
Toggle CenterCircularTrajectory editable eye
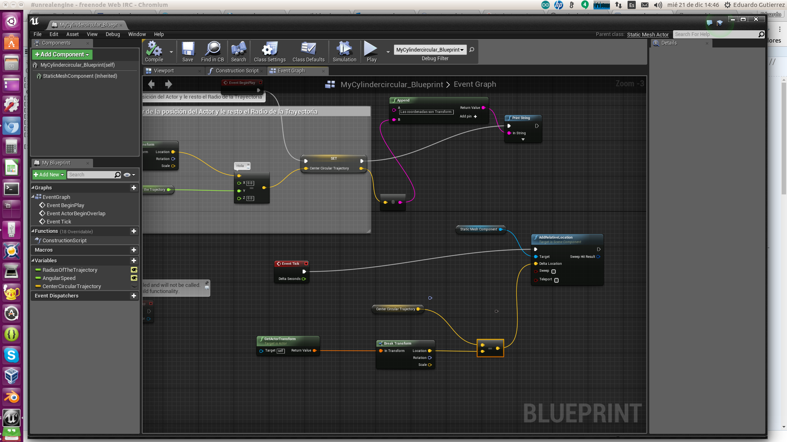[134, 286]
